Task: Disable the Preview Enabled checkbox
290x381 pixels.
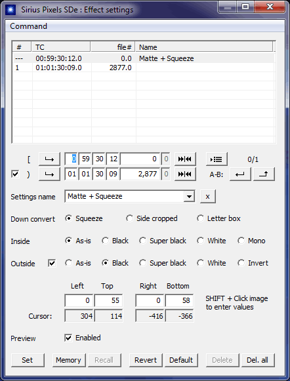Action: point(68,338)
